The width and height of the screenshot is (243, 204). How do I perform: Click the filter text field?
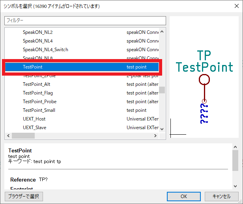point(85,20)
